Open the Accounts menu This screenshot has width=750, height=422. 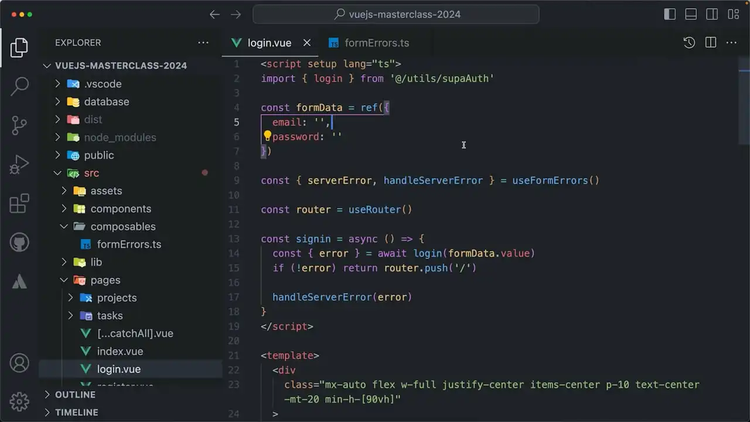19,363
